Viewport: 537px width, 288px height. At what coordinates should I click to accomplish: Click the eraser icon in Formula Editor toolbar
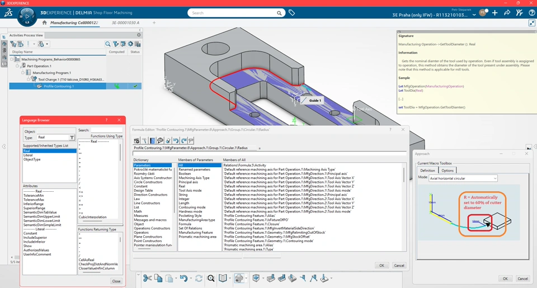[x=168, y=141]
